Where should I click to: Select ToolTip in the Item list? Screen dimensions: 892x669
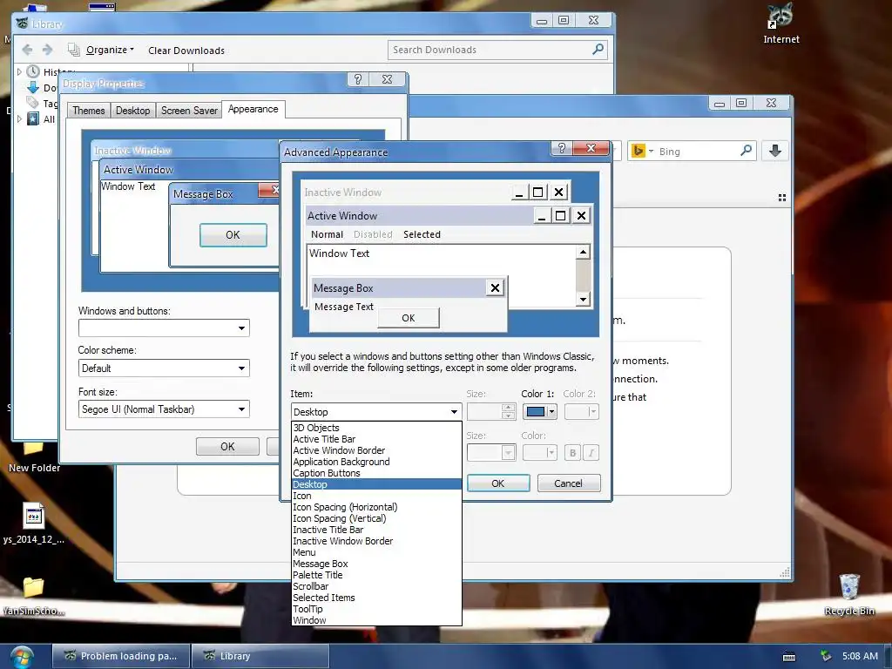tap(376, 609)
